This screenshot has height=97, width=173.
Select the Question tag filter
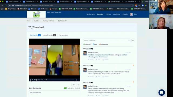(x=87, y=44)
